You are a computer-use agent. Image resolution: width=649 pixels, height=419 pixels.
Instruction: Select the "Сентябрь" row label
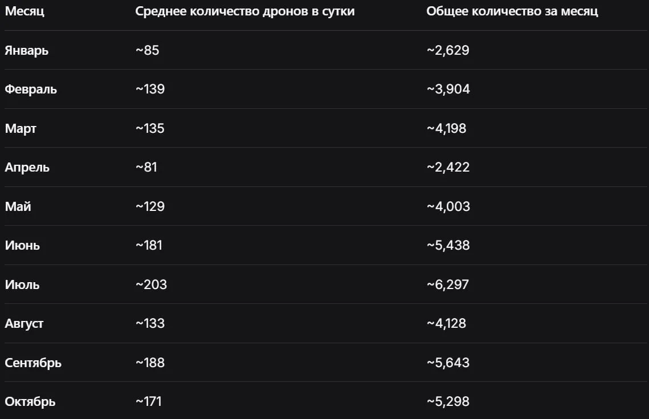33,363
